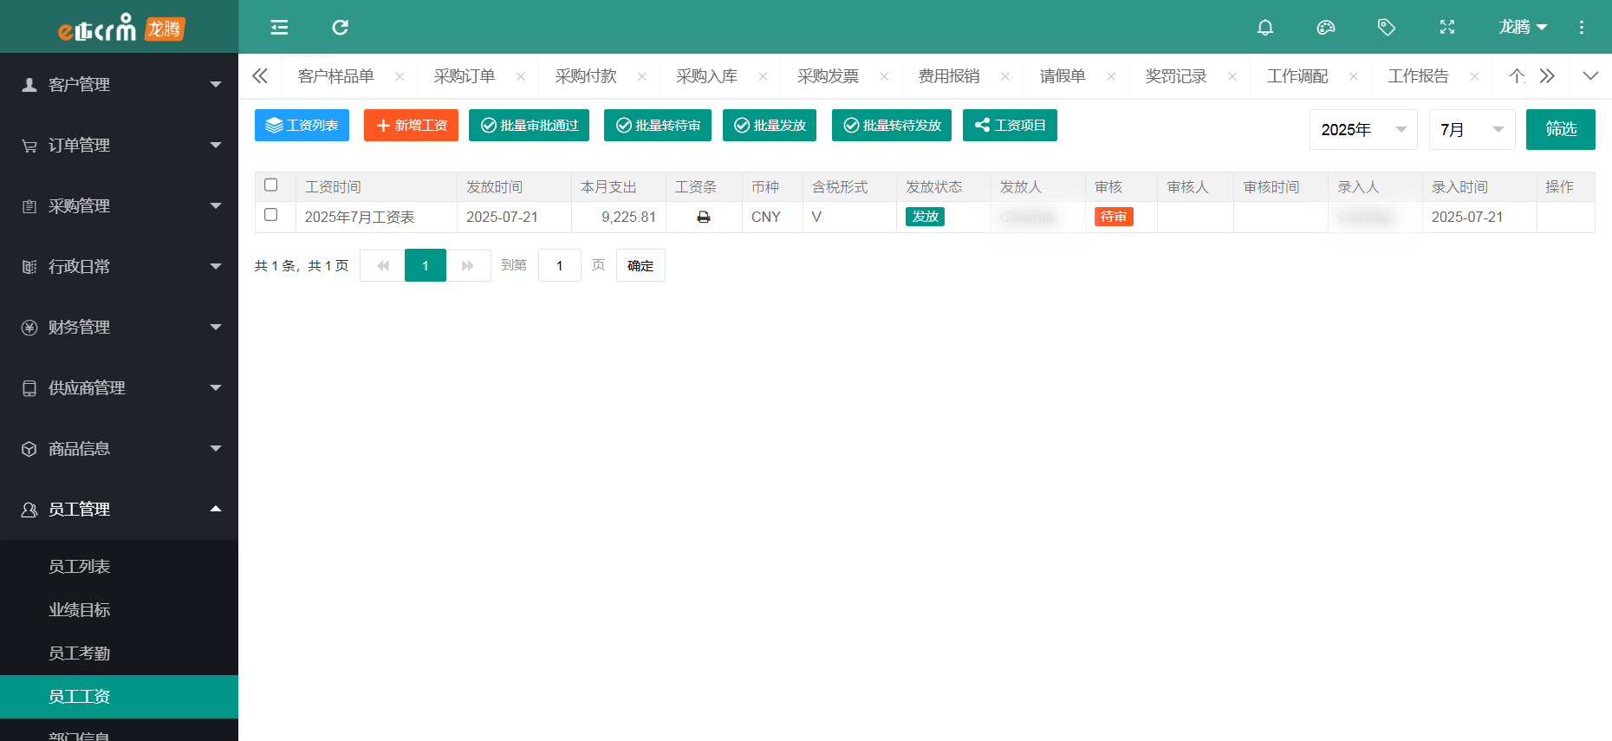Switch to the 采购订单 tab
This screenshot has width=1612, height=741.
pos(465,76)
